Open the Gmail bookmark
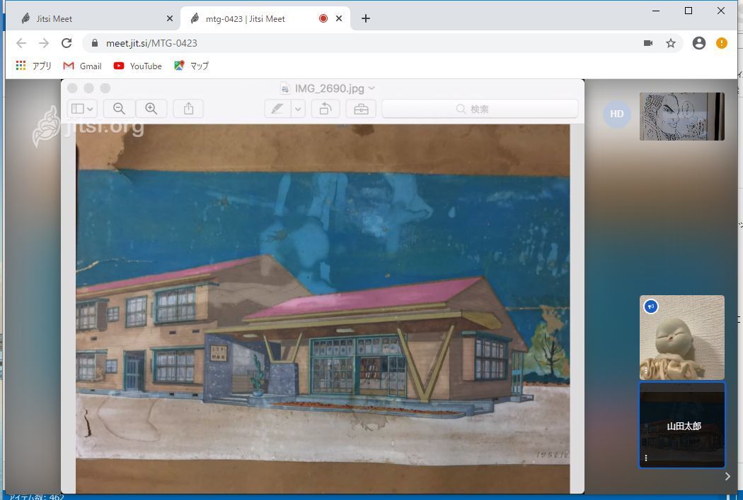 pos(83,66)
